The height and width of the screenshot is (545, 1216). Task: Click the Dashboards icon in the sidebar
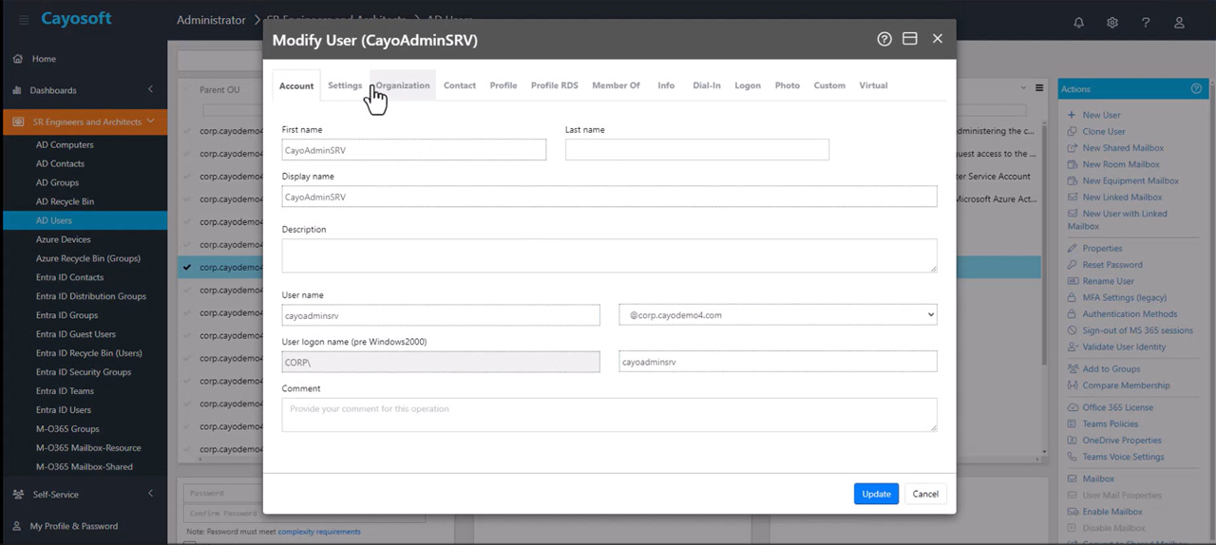(18, 90)
